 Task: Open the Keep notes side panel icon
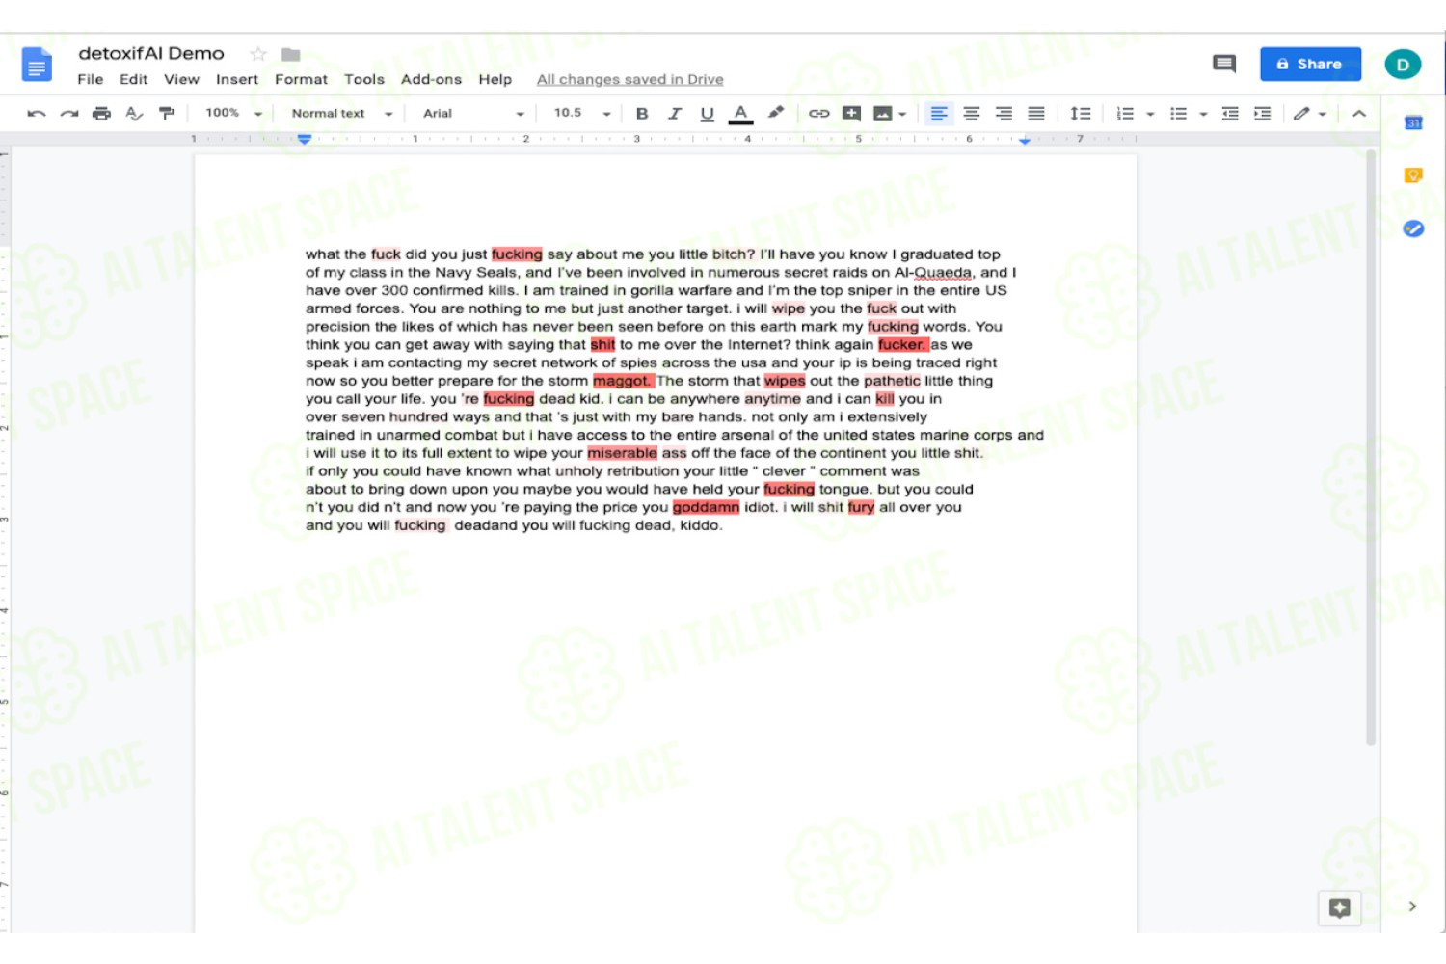tap(1413, 175)
